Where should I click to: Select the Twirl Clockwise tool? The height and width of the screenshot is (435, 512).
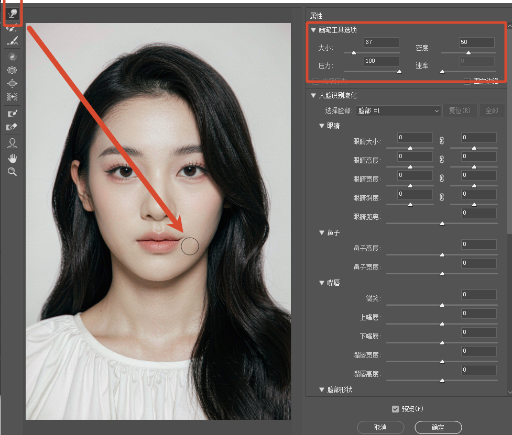(13, 57)
